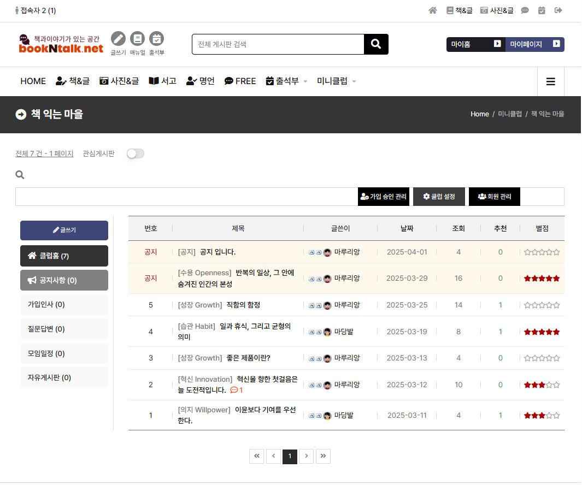Open the hamburger menu icon

(551, 81)
